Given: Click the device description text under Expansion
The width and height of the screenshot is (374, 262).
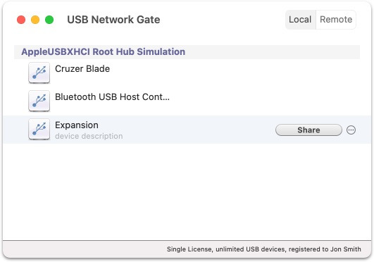Looking at the screenshot, I should pyautogui.click(x=89, y=136).
